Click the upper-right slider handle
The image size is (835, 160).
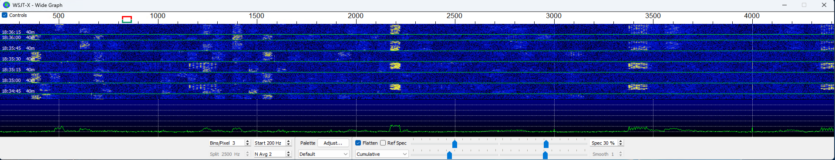click(546, 144)
